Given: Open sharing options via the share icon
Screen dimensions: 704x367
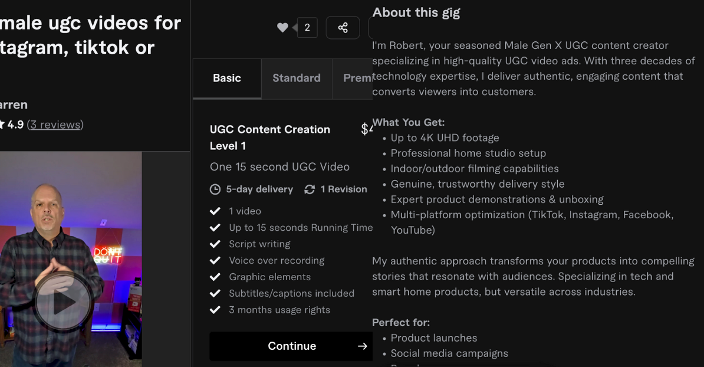Looking at the screenshot, I should (x=343, y=27).
